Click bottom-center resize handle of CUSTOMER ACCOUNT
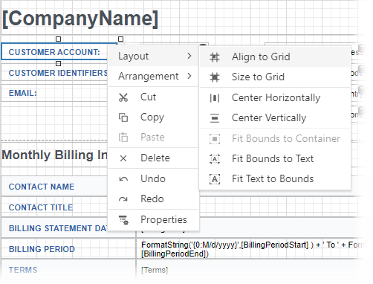The height and width of the screenshot is (284, 373). (x=58, y=64)
